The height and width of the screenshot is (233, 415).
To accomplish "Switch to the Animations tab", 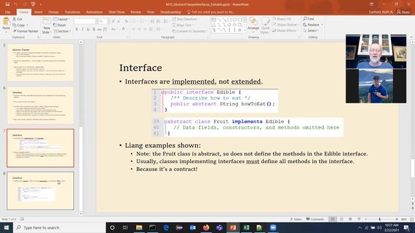I will [94, 12].
